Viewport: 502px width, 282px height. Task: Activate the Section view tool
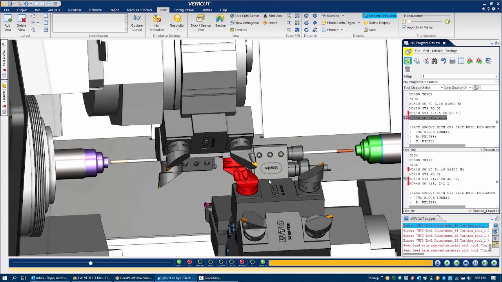[220, 22]
